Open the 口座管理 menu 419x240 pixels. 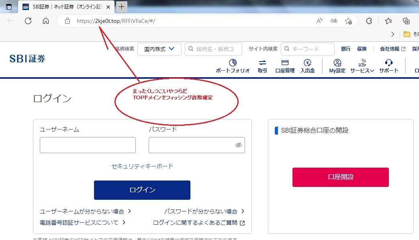(285, 66)
